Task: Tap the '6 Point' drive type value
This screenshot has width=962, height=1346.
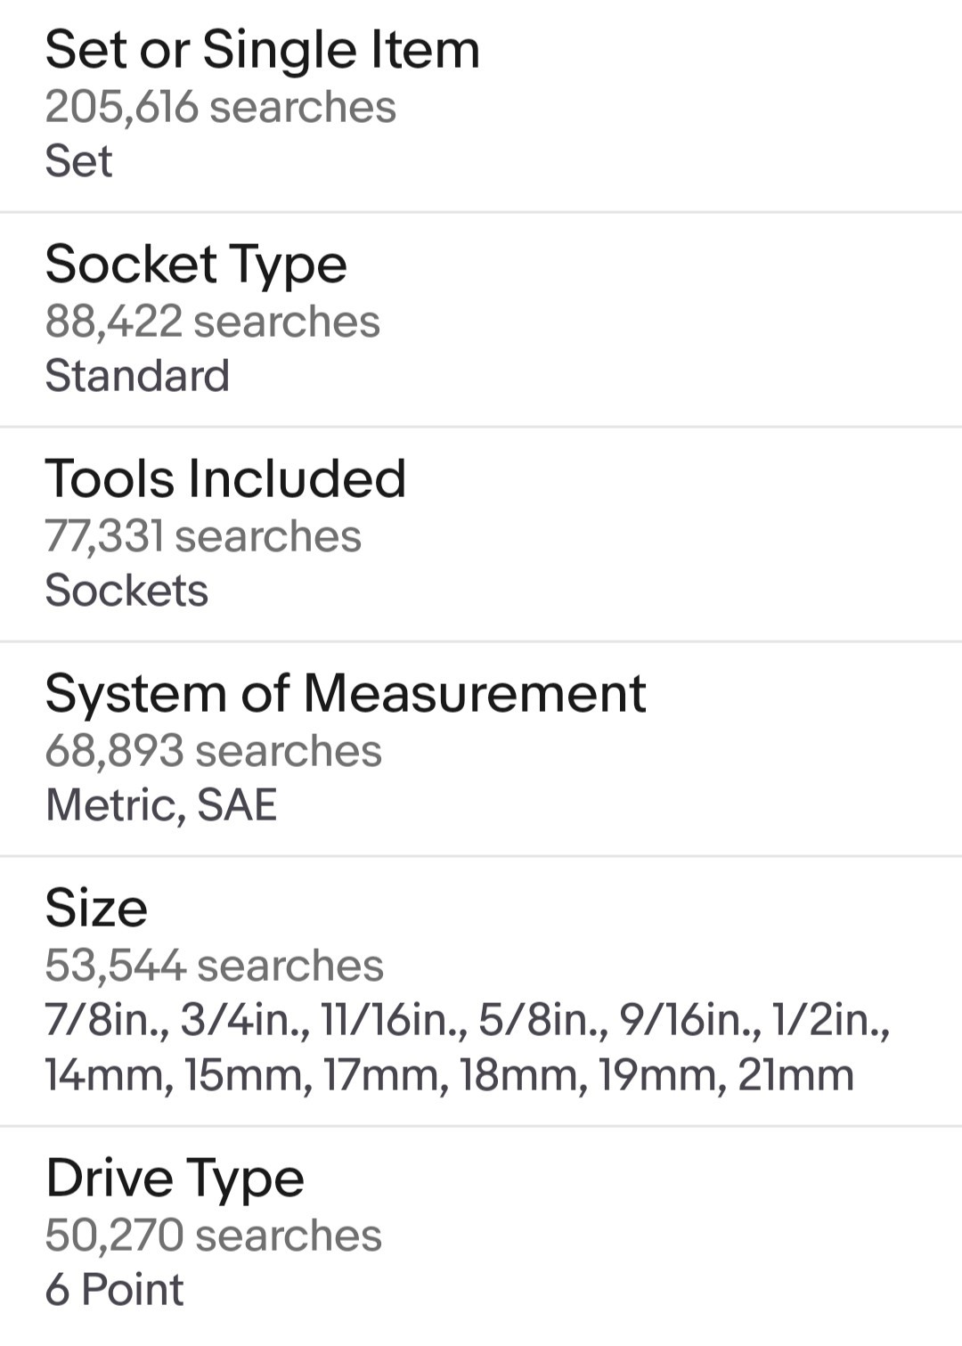Action: tap(115, 1289)
